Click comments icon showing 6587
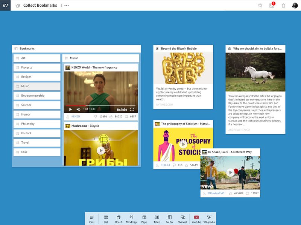301x225 pixels. point(126,117)
